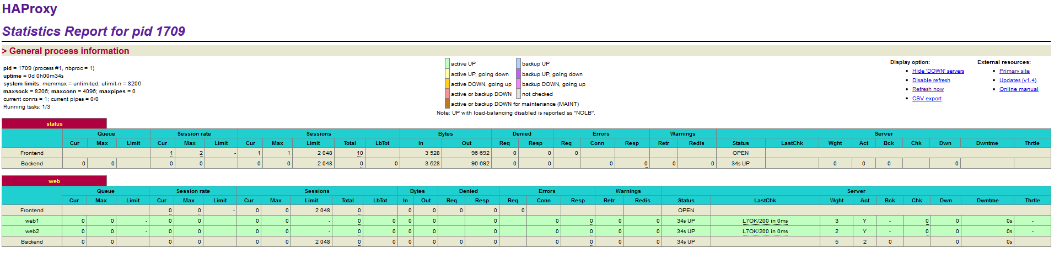Click web2 Act column 'Y' value
The image size is (1054, 253).
[x=864, y=232]
